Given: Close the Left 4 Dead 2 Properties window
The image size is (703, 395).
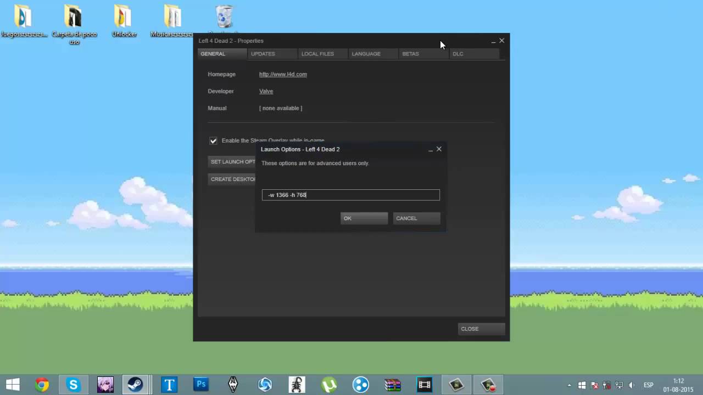Looking at the screenshot, I should tap(501, 41).
